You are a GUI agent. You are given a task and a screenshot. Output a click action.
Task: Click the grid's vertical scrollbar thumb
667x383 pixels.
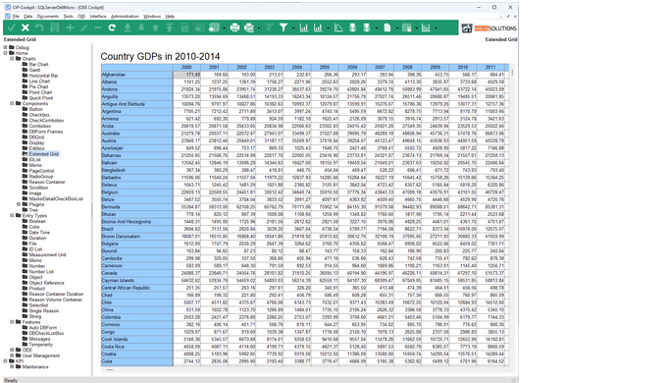click(512, 73)
